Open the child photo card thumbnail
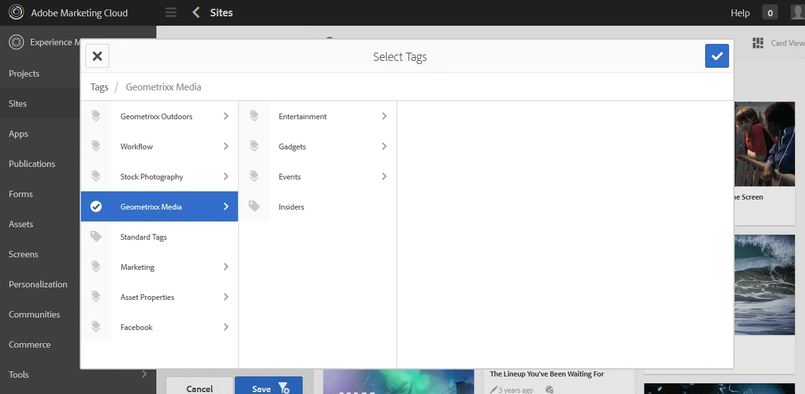This screenshot has height=394, width=805. pyautogui.click(x=764, y=144)
